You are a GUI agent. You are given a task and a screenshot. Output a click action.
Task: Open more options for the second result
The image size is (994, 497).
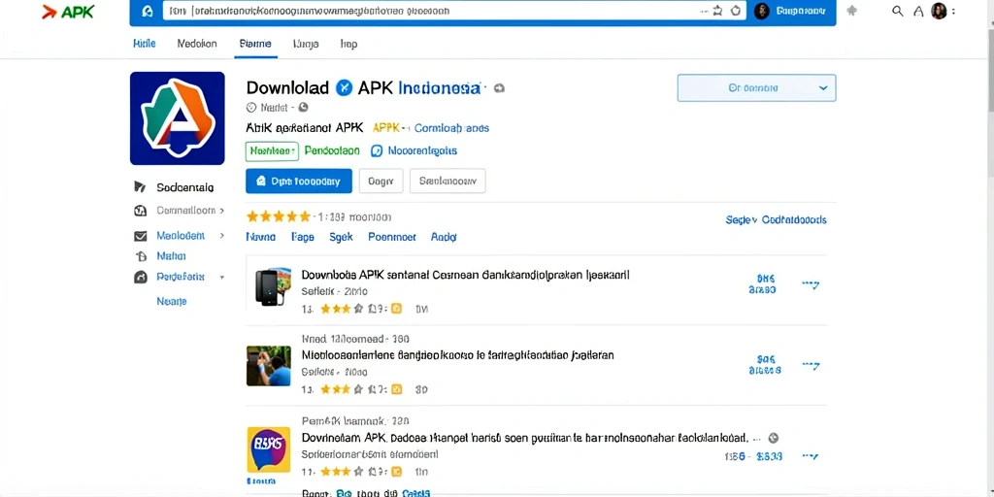click(811, 365)
